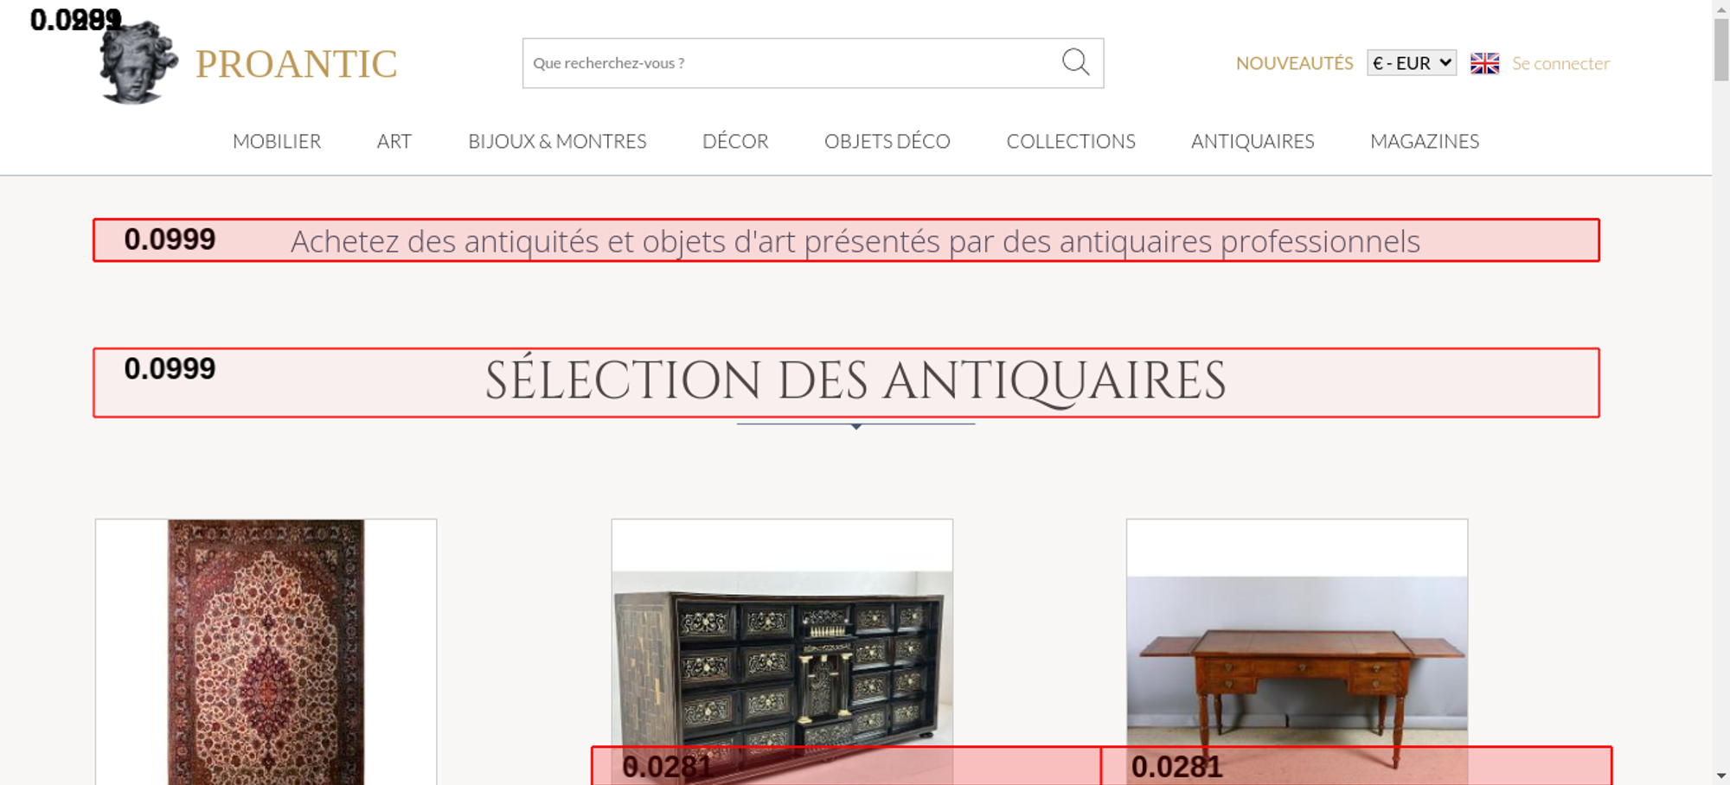Open the ANTIQUAIRES menu item

click(x=1253, y=141)
